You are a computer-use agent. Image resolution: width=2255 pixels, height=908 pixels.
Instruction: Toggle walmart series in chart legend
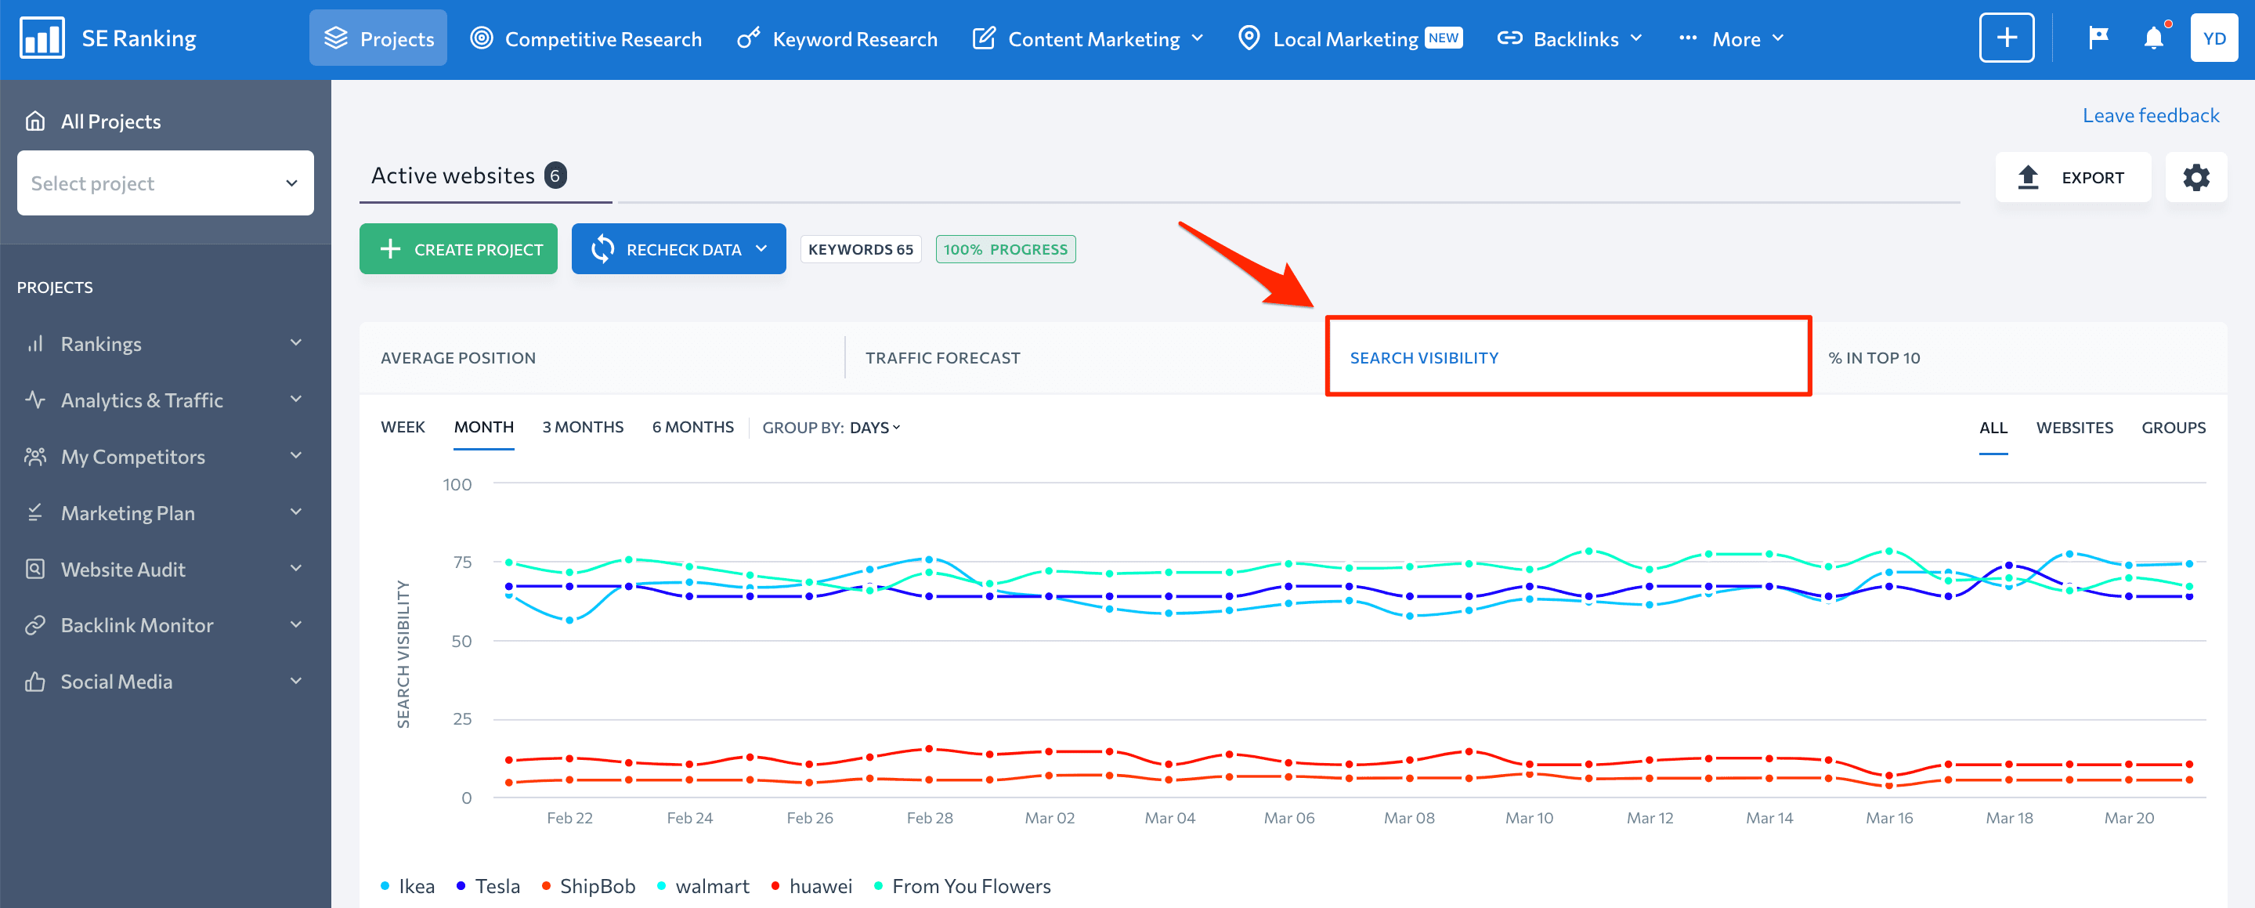(x=703, y=886)
